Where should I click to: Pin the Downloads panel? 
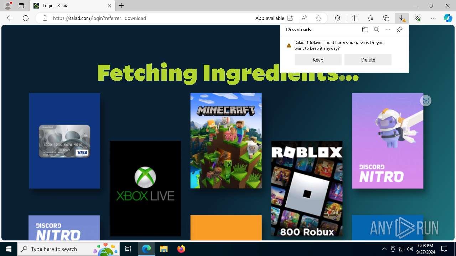coord(399,30)
